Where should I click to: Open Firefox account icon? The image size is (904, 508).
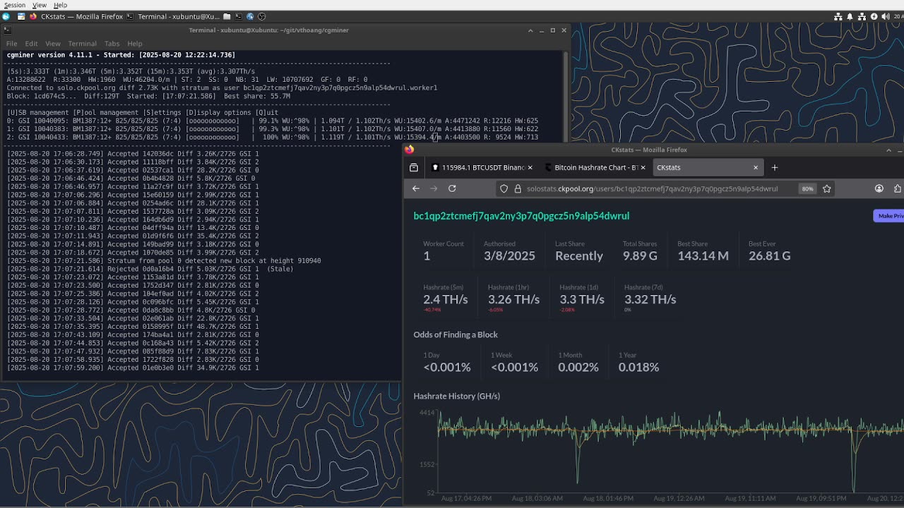tap(879, 188)
